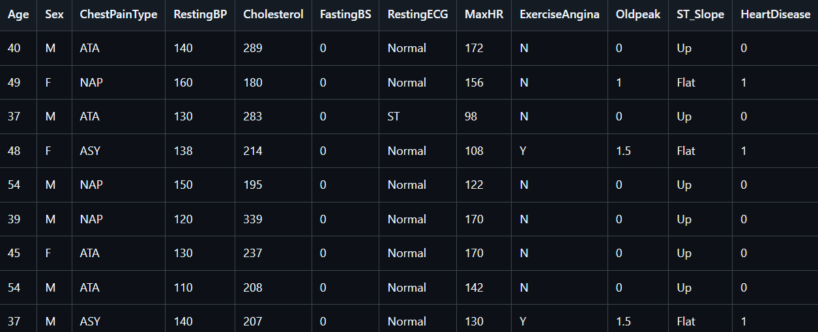
Task: Click the MaxHR value 156 cell
Action: pos(474,83)
